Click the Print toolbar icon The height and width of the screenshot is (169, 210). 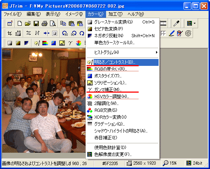click(x=45, y=24)
